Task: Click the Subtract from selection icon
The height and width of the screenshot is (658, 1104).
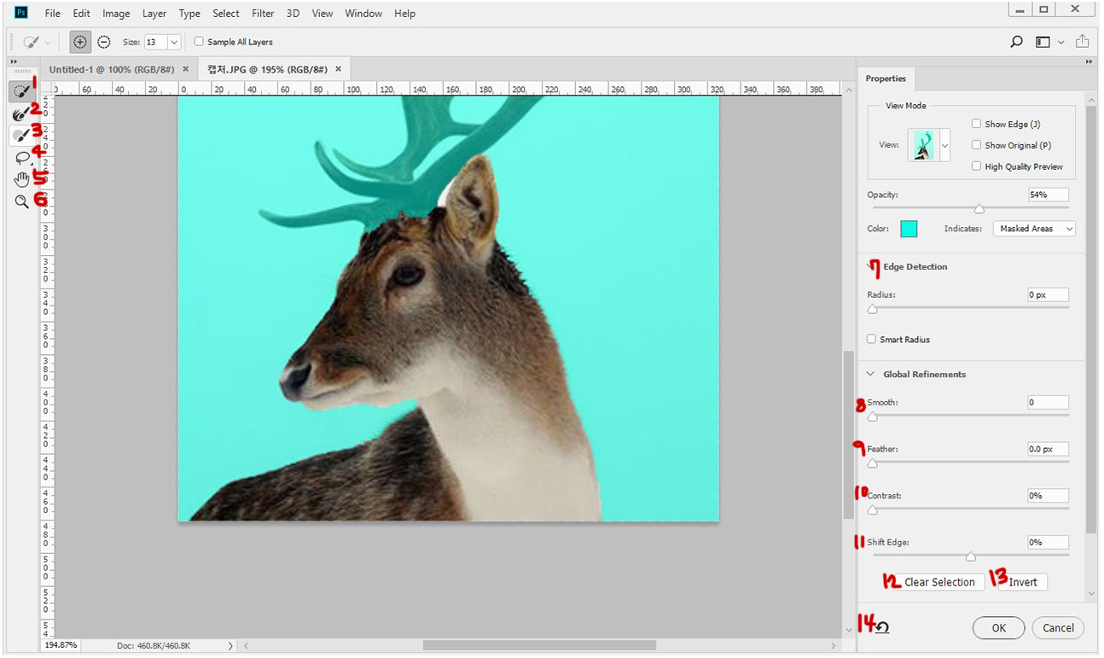Action: pyautogui.click(x=103, y=42)
